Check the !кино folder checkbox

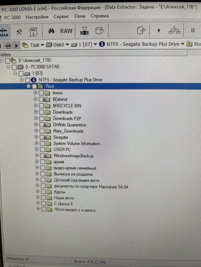tap(41, 93)
